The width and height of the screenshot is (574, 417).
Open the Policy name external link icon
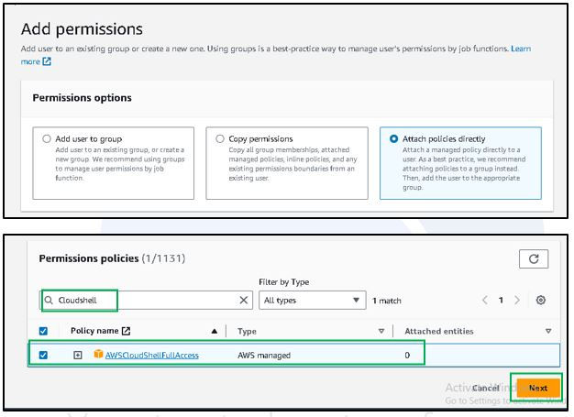pyautogui.click(x=126, y=331)
